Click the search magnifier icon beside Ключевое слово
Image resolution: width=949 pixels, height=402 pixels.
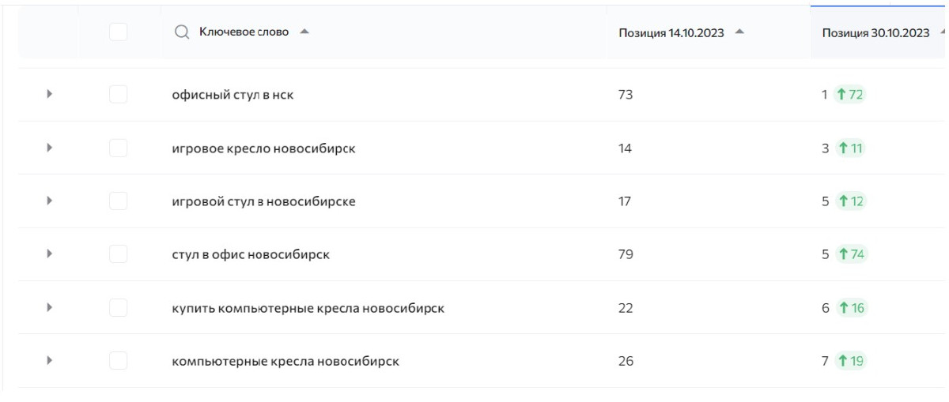pos(182,32)
